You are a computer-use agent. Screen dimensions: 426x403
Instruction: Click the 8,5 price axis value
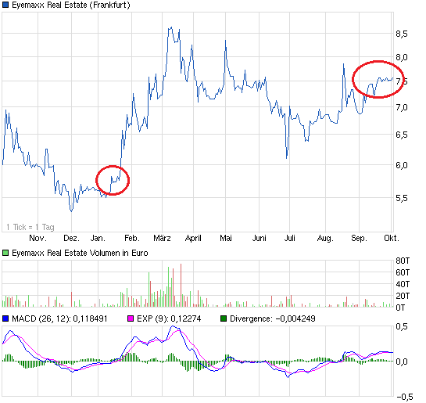tap(402, 34)
